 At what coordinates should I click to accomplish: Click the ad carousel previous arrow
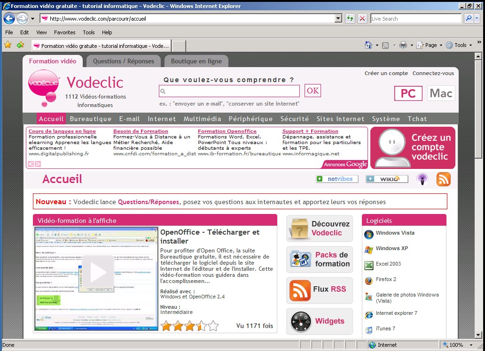31,164
